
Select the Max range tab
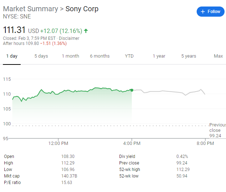click(218, 56)
